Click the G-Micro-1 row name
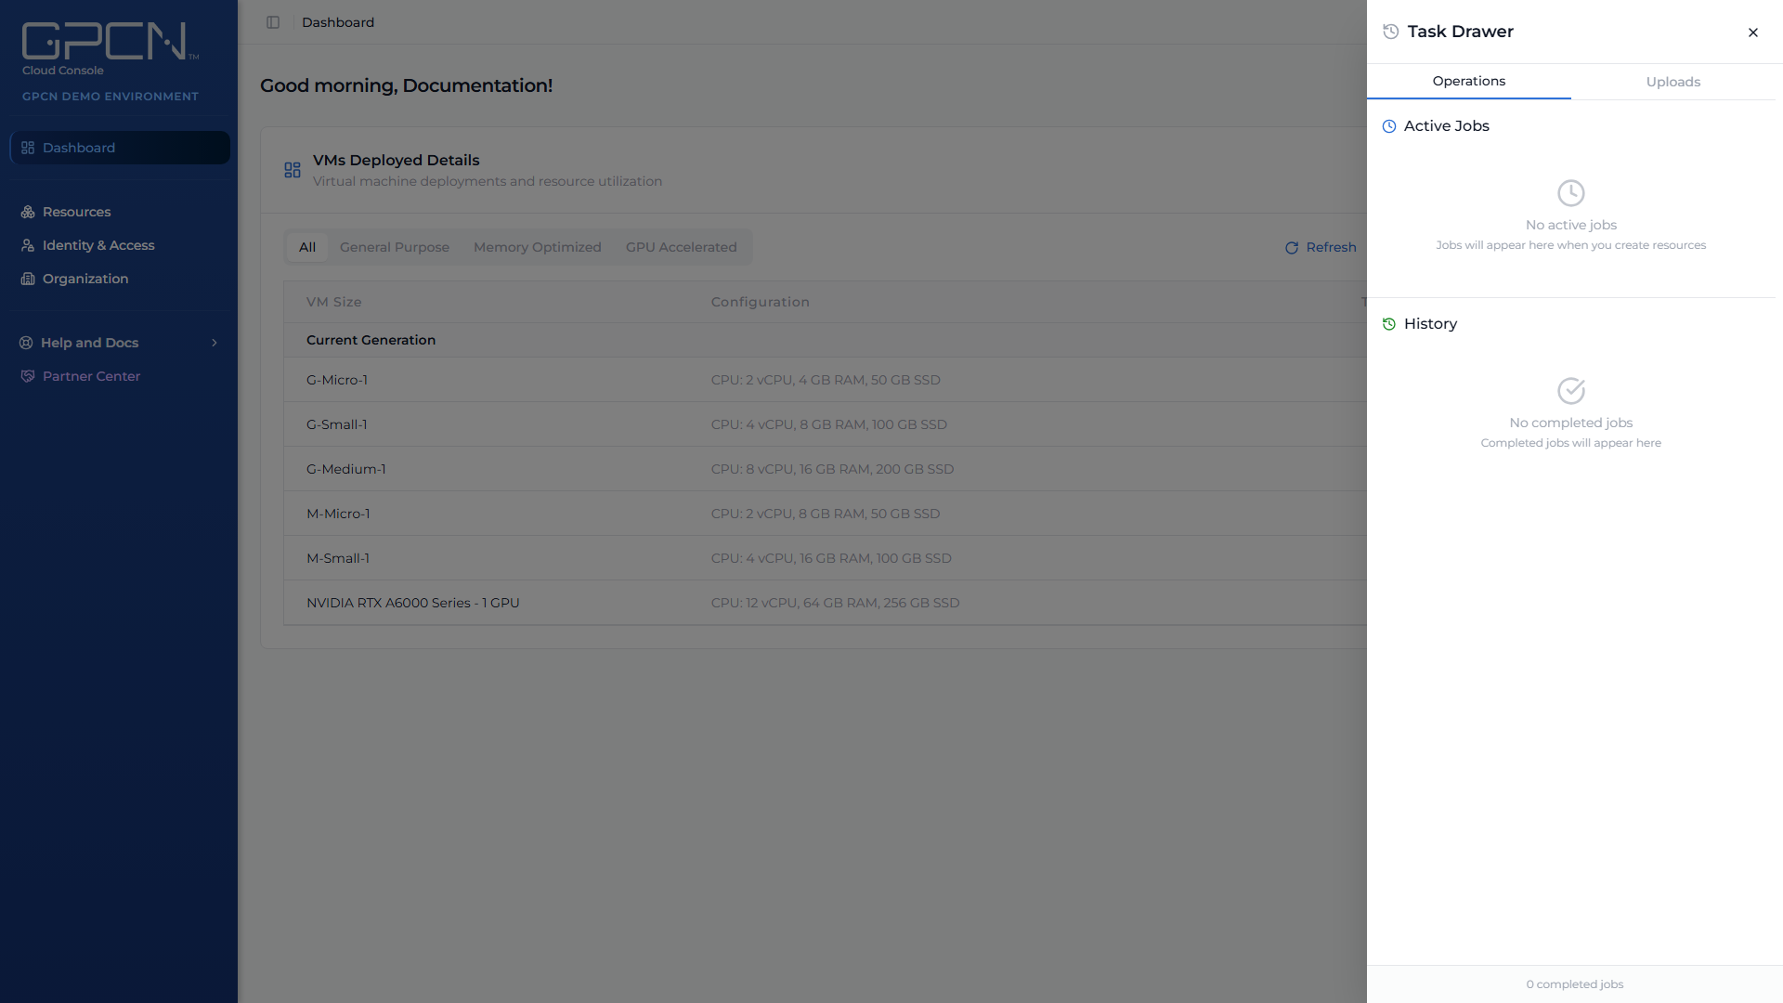This screenshot has width=1783, height=1003. pos(337,380)
